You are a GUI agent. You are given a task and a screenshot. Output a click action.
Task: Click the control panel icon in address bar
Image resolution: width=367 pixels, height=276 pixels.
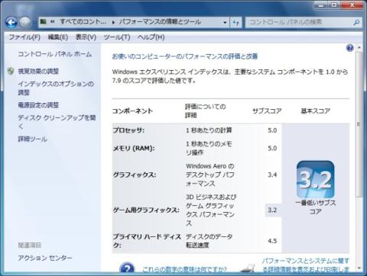tap(44, 21)
